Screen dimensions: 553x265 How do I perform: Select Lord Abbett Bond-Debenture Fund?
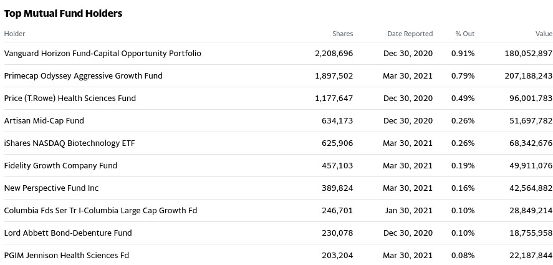(x=68, y=233)
